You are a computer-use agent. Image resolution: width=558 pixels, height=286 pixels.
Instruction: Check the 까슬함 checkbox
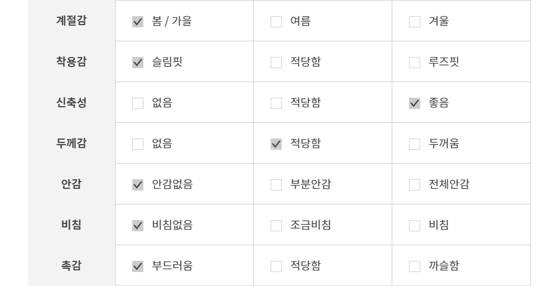point(415,266)
